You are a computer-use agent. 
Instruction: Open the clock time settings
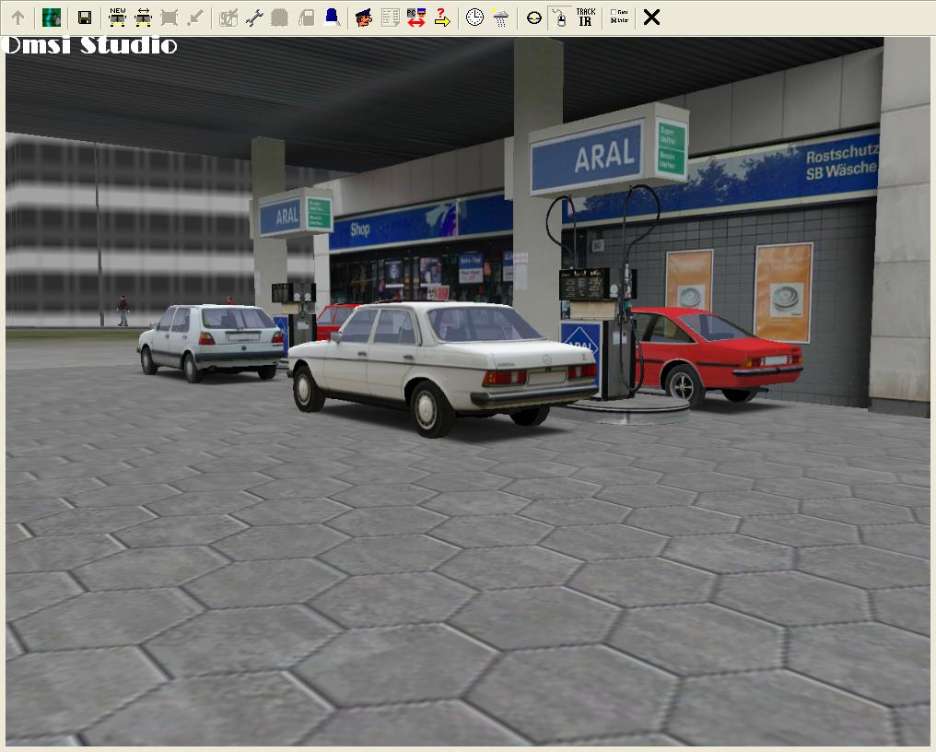pyautogui.click(x=474, y=18)
